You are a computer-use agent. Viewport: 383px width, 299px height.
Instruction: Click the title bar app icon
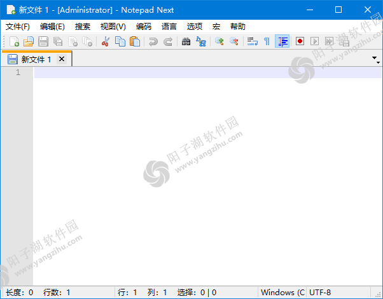[11, 10]
